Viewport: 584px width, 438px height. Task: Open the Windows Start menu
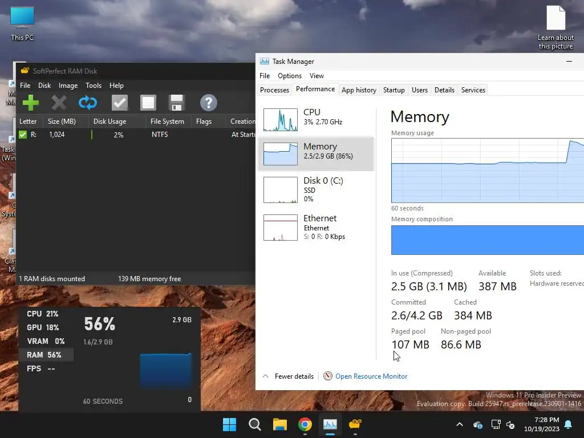click(229, 424)
